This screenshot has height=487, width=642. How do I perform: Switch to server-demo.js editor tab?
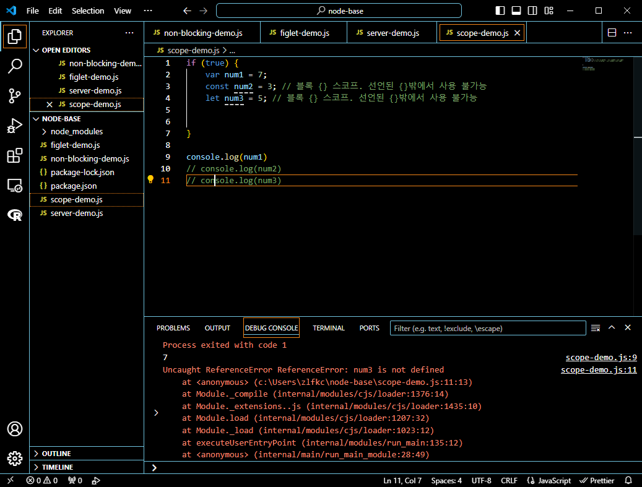click(x=392, y=33)
